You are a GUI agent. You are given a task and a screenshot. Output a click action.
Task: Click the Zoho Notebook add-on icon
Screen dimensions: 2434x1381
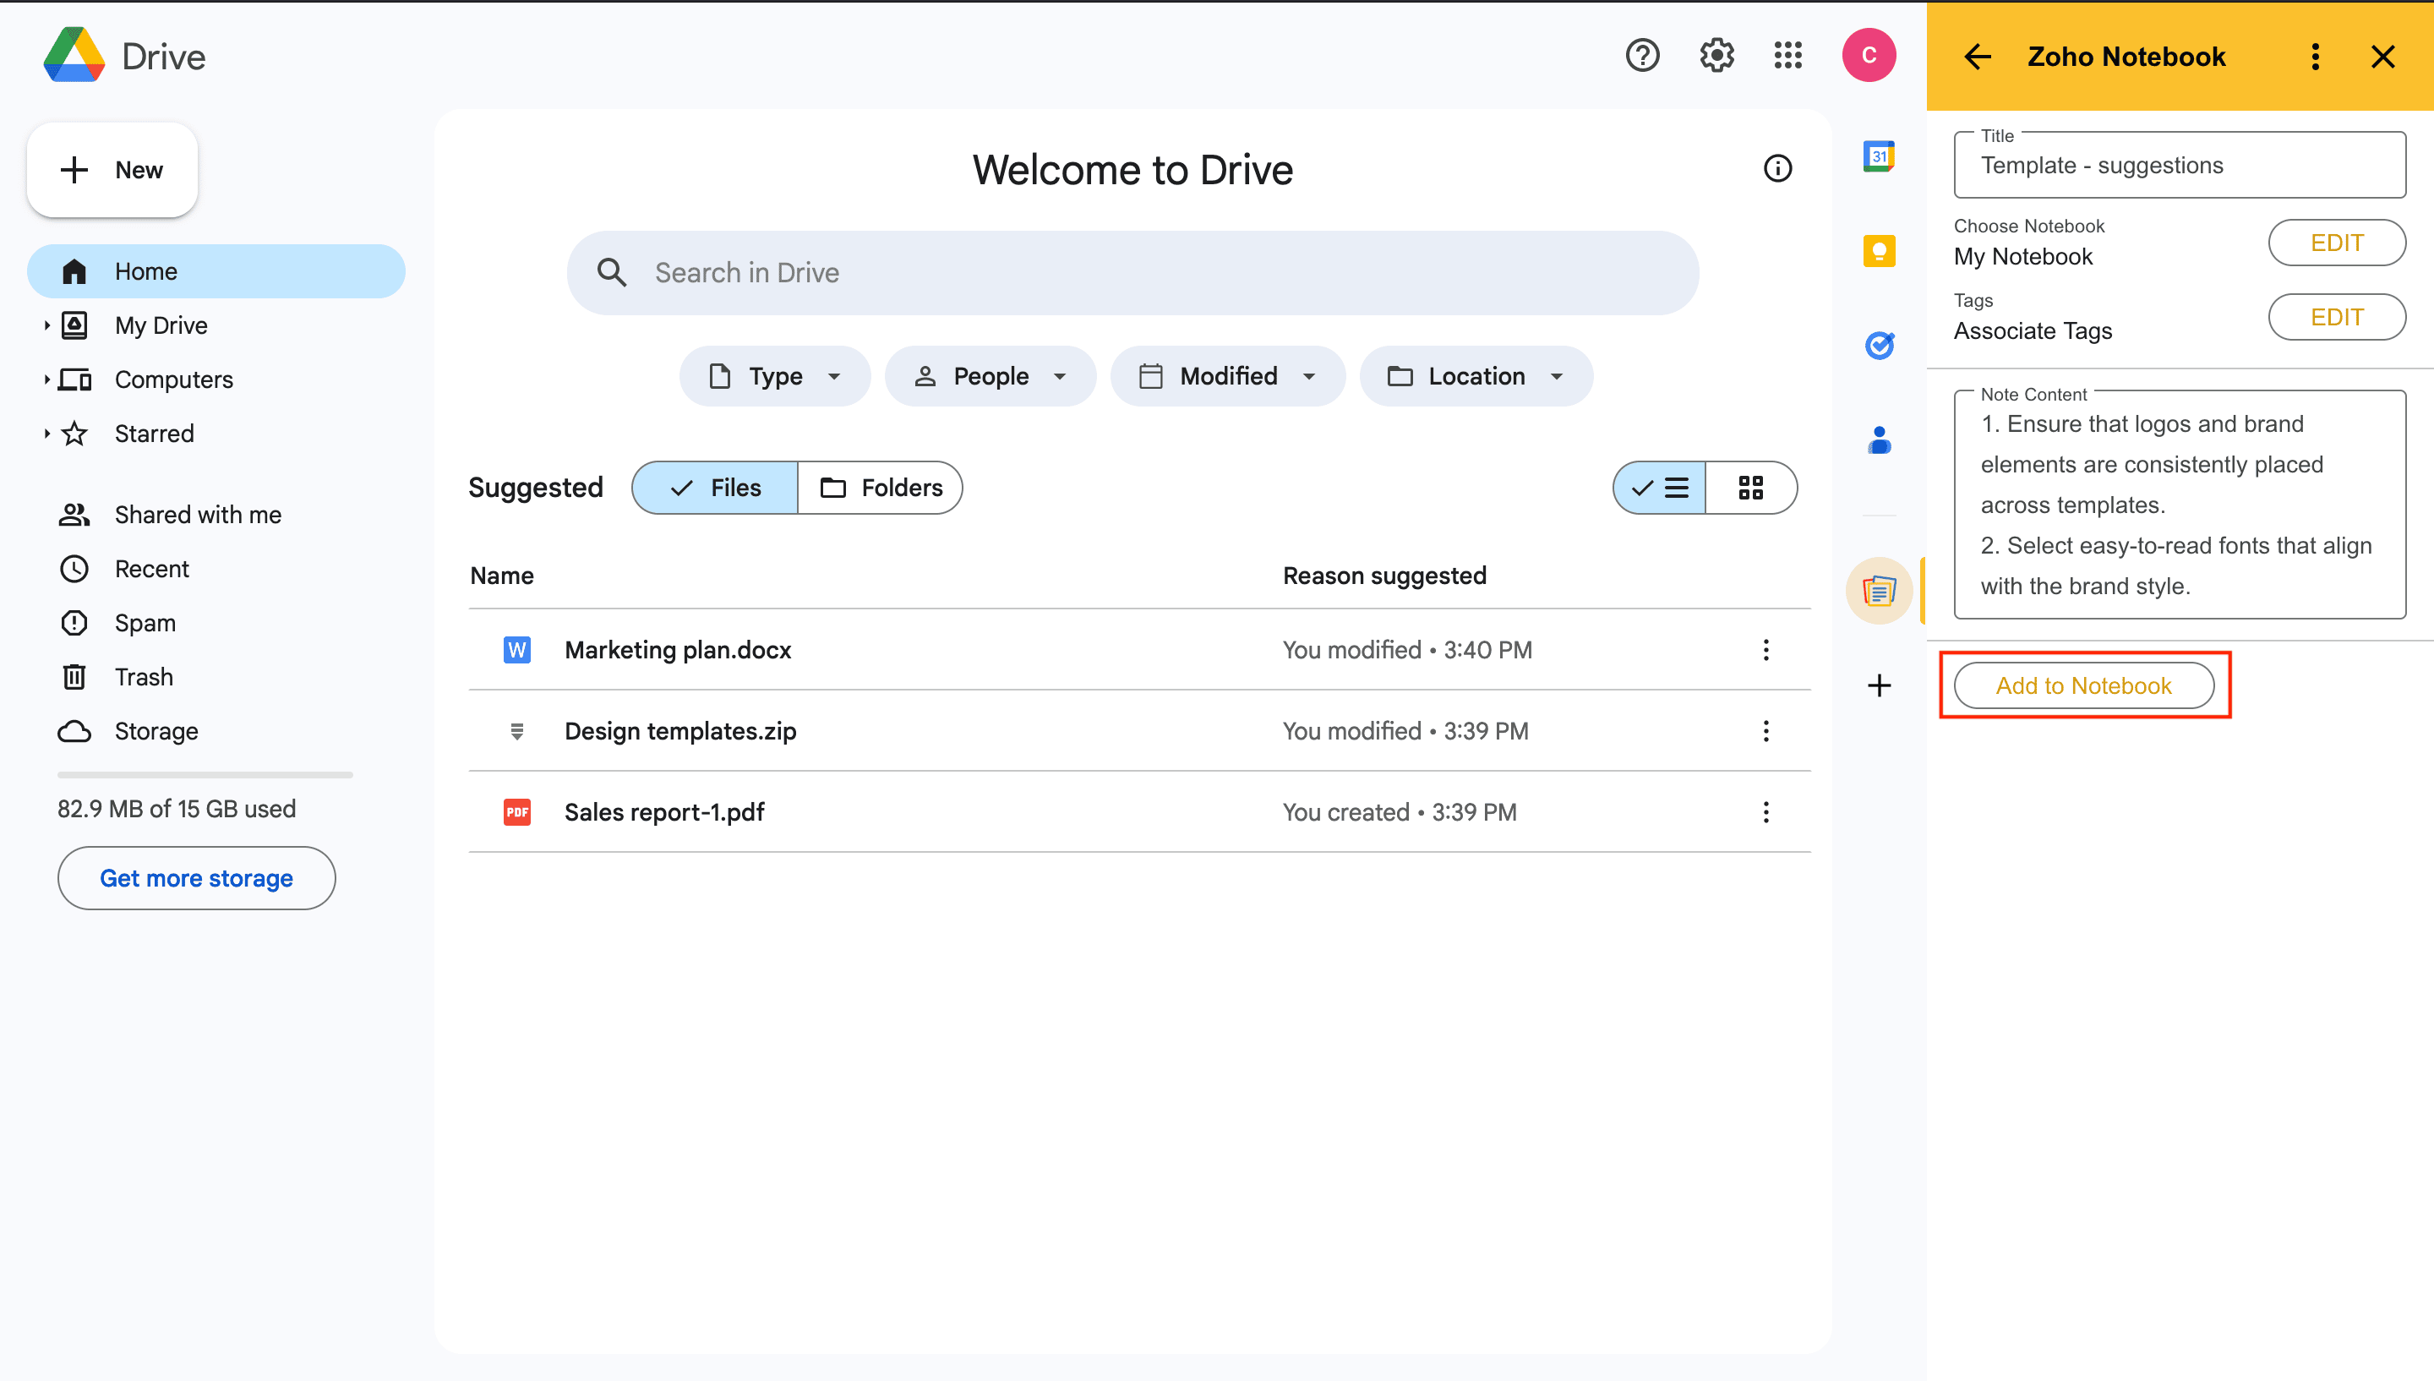1879,591
